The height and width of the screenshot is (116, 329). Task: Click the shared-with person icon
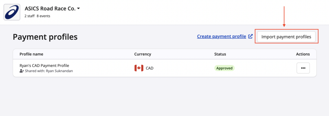tap(22, 71)
